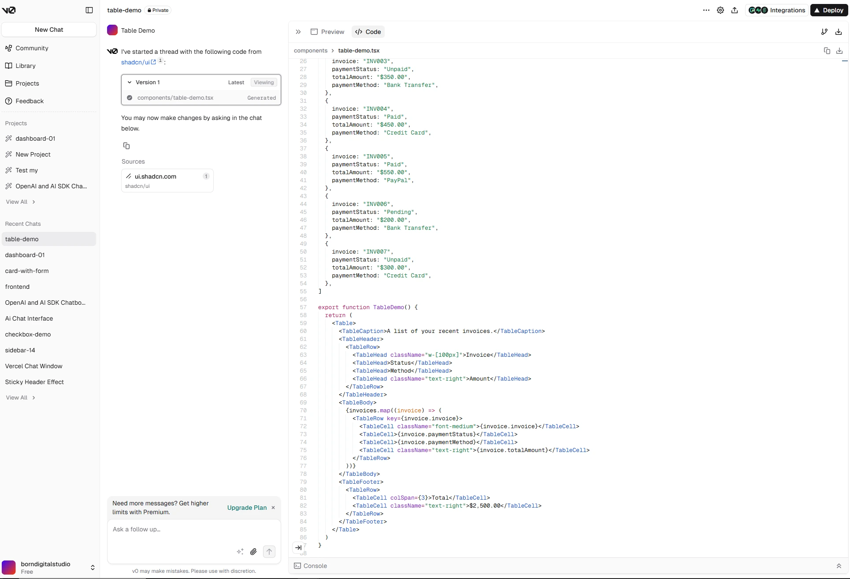The image size is (850, 579).
Task: Click the file tree toggle arrow icon
Action: coord(298,547)
